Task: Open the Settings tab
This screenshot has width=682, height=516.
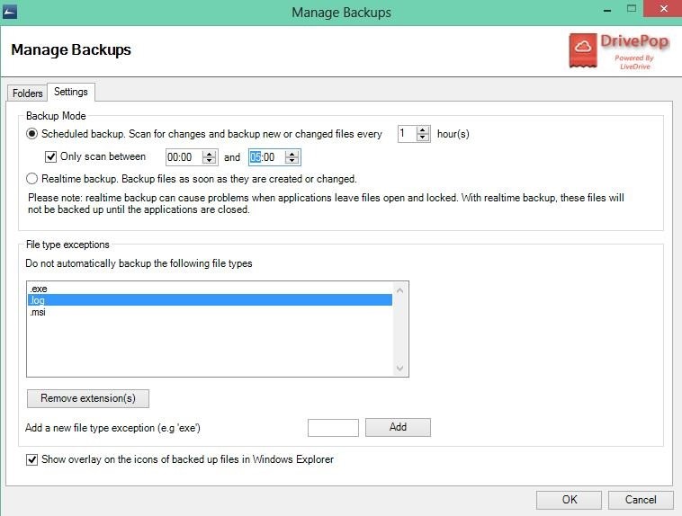Action: click(x=71, y=92)
